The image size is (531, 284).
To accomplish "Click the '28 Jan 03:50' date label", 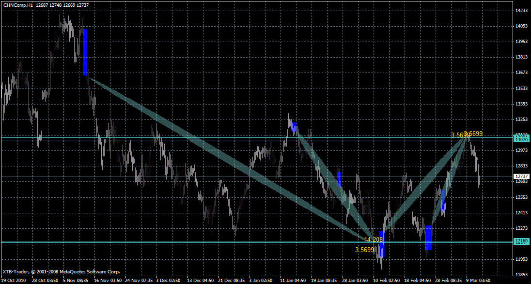I will pyautogui.click(x=355, y=281).
